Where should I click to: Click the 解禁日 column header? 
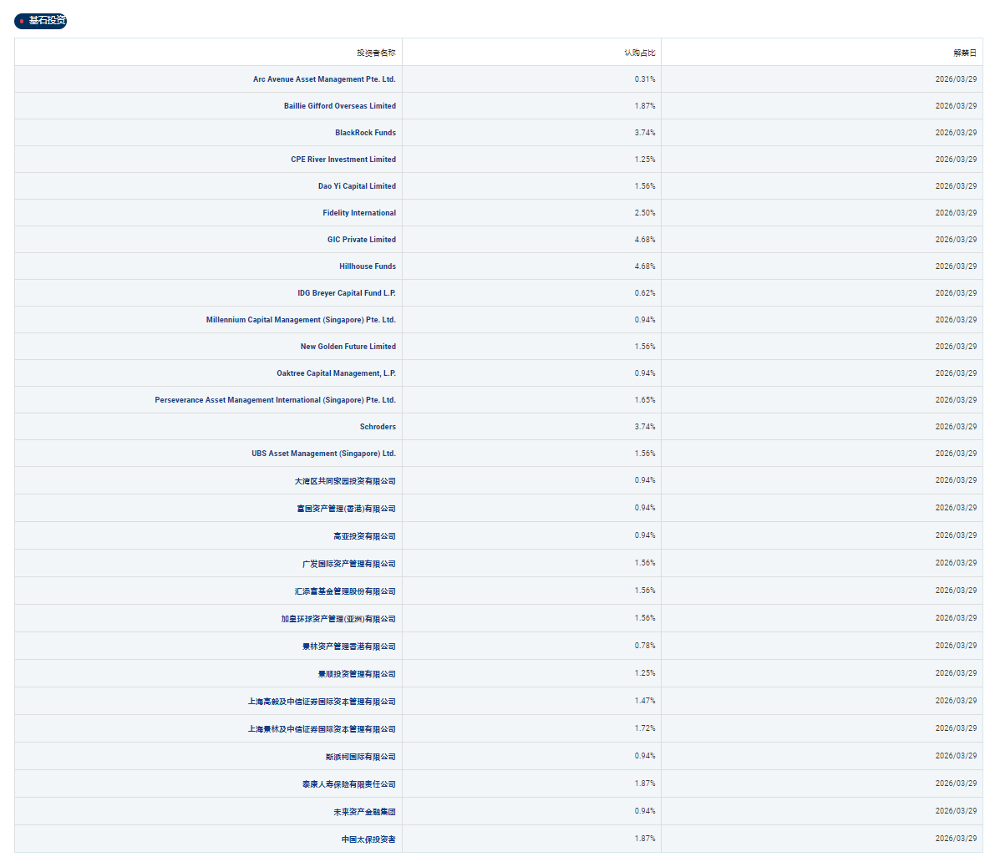coord(965,53)
